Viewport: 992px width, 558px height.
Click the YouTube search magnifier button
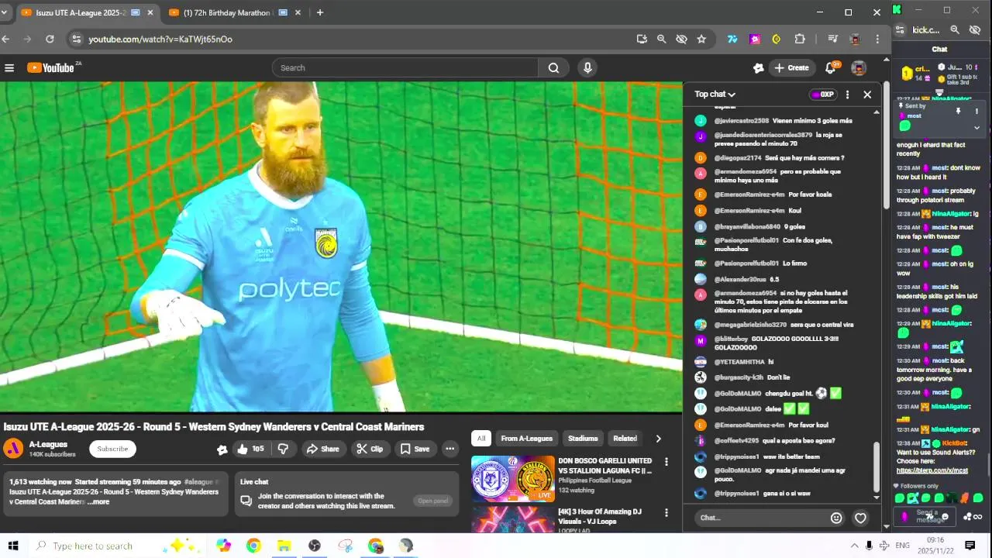pos(553,68)
